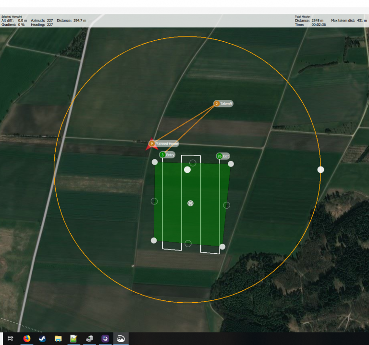Click the survey polygon center drag handle
Screen dimensions: 369x345
coord(190,203)
